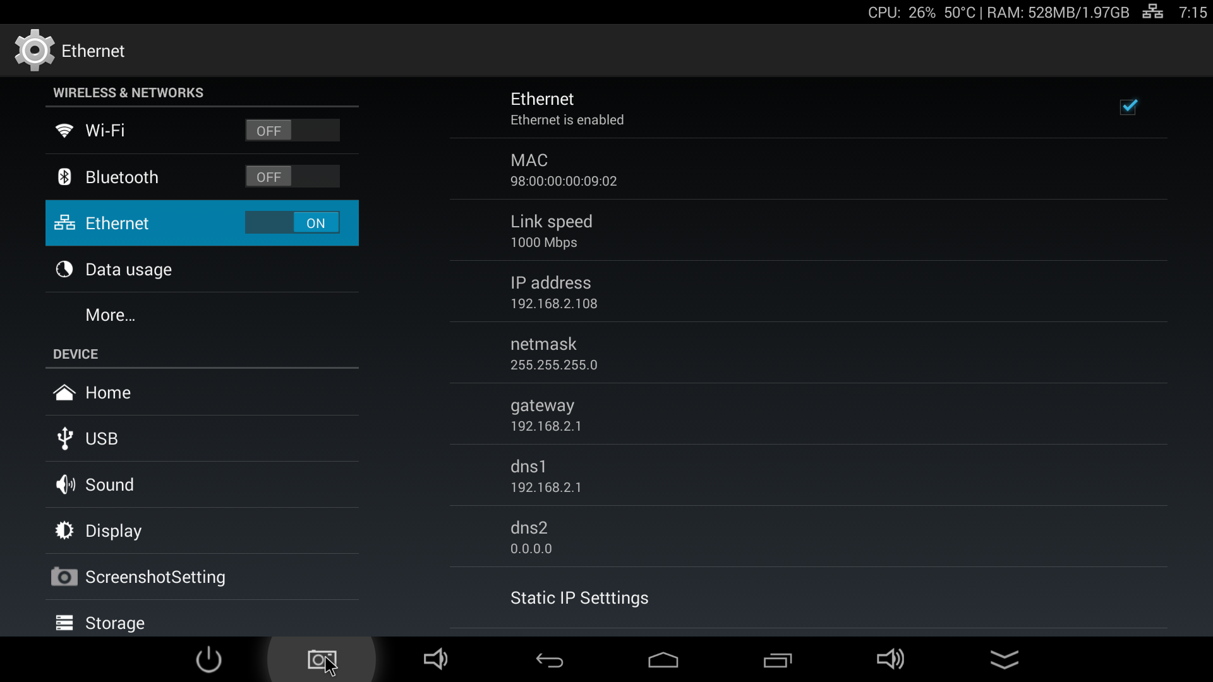Select the Sound menu item
The image size is (1213, 682).
(202, 485)
